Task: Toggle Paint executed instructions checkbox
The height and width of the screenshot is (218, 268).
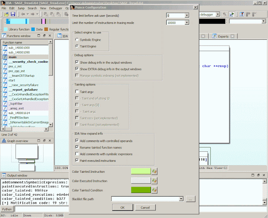Action: click(77, 160)
